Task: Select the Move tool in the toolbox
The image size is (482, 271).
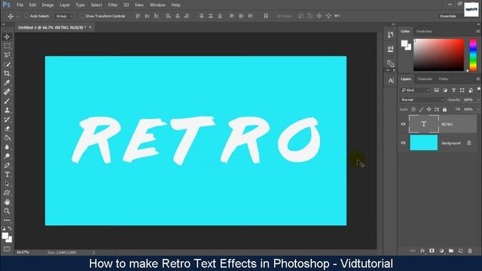Action: (x=7, y=37)
